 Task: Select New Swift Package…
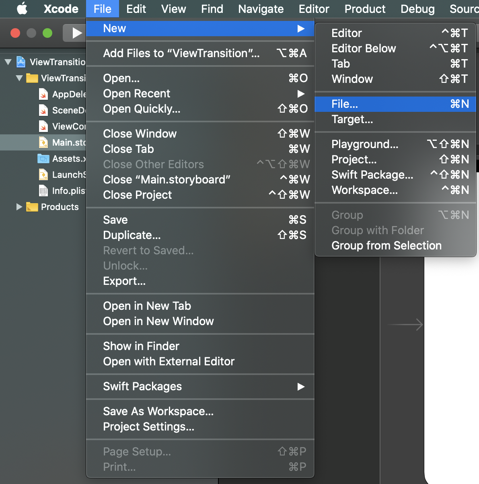pos(395,175)
